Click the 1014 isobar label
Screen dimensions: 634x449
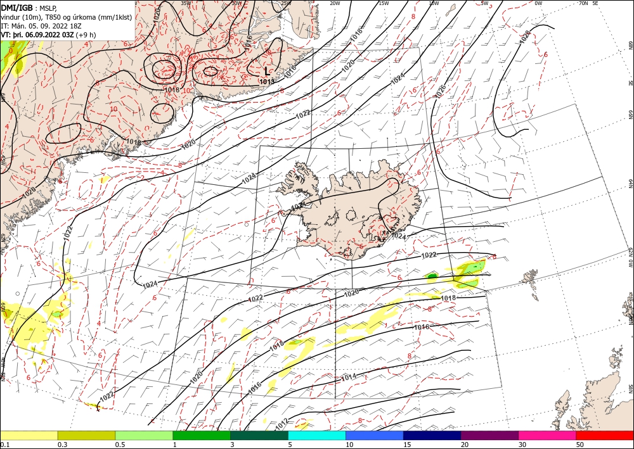click(349, 377)
